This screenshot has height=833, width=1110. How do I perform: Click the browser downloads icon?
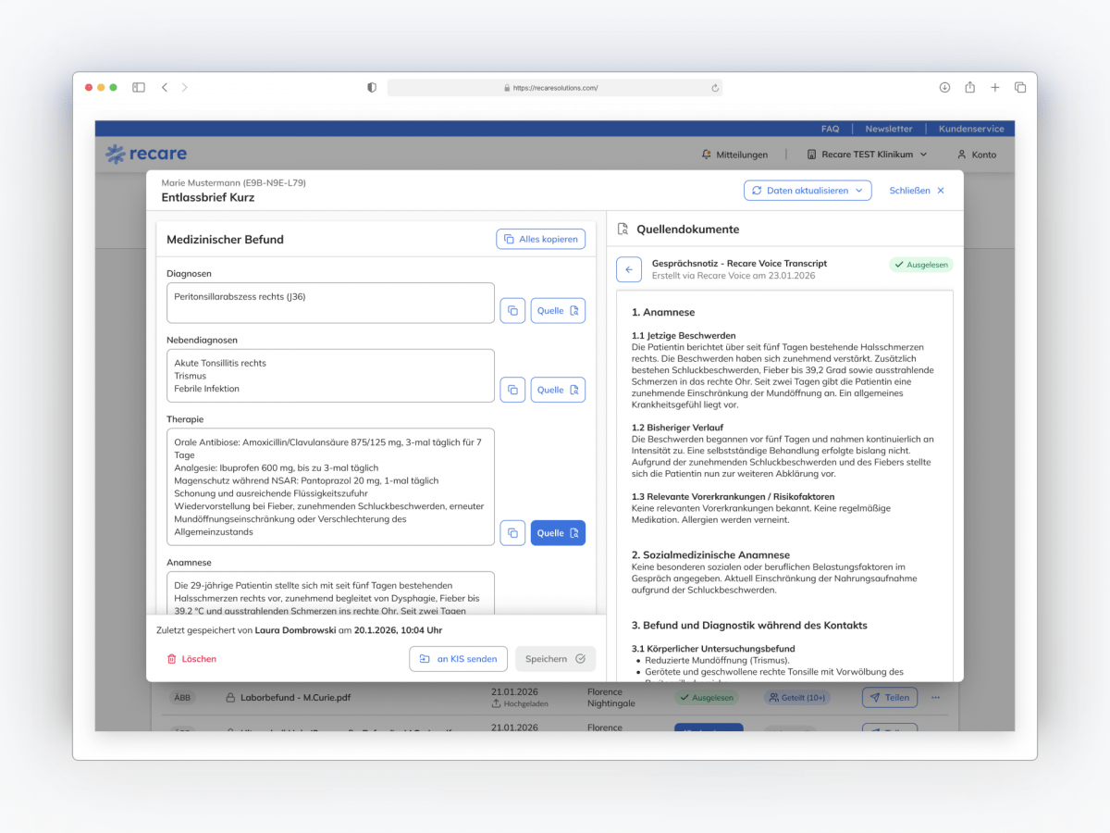(x=944, y=87)
